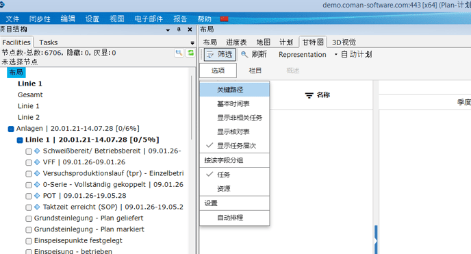Check the Versuchsproduktionslauf (tpr) checkbox
The image size is (471, 254).
click(29, 174)
